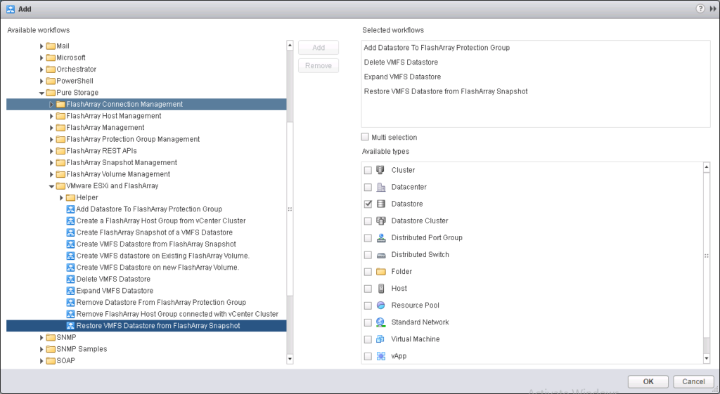Viewport: 720px width, 394px height.
Task: Click workflow icon for Create a FlashArray Host Group
Action: [70, 221]
